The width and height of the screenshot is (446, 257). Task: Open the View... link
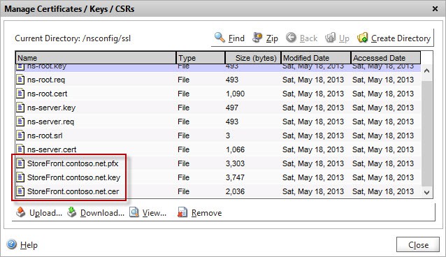[x=154, y=213]
